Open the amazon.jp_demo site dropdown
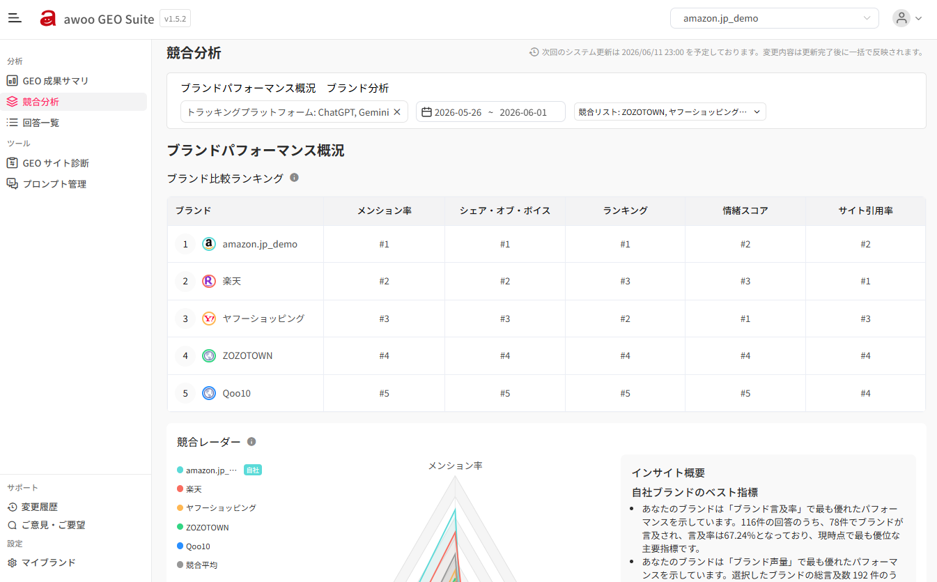This screenshot has height=582, width=937. pos(775,18)
